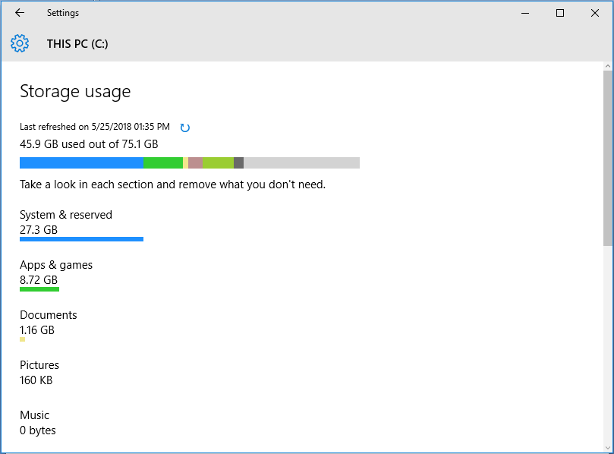Click the light gray free-space bar segment
614x454 pixels.
click(302, 163)
